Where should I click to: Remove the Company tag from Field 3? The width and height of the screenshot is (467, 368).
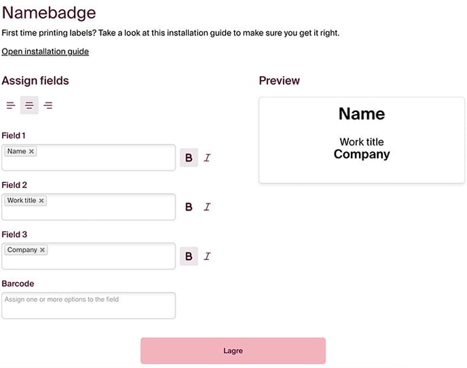[x=43, y=250]
